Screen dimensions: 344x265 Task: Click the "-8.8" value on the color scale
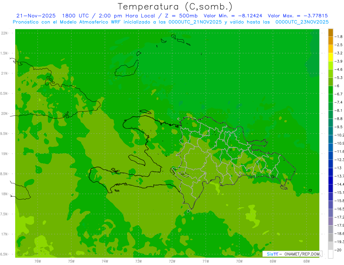coord(339,119)
